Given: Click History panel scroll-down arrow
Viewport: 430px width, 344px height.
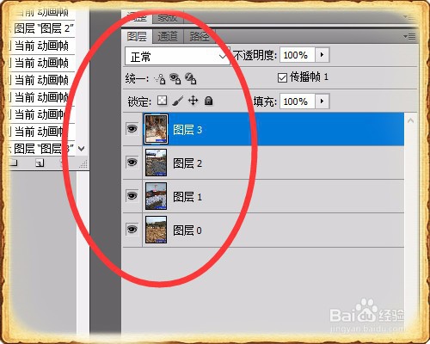Looking at the screenshot, I should tap(82, 149).
